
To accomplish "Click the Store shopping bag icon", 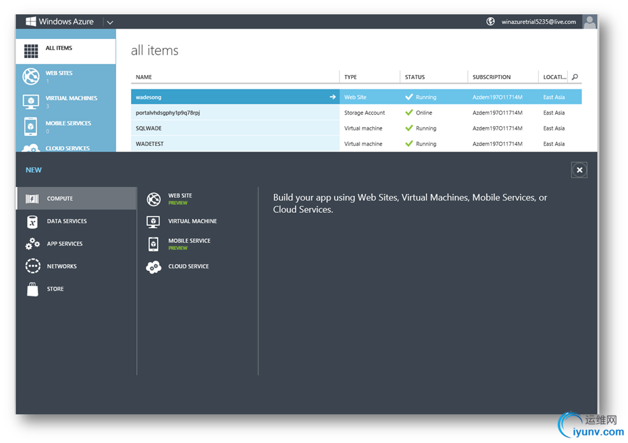I will tap(33, 289).
